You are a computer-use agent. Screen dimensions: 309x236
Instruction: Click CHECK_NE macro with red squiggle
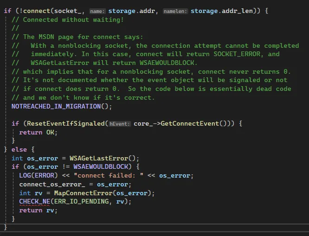[x=35, y=202]
